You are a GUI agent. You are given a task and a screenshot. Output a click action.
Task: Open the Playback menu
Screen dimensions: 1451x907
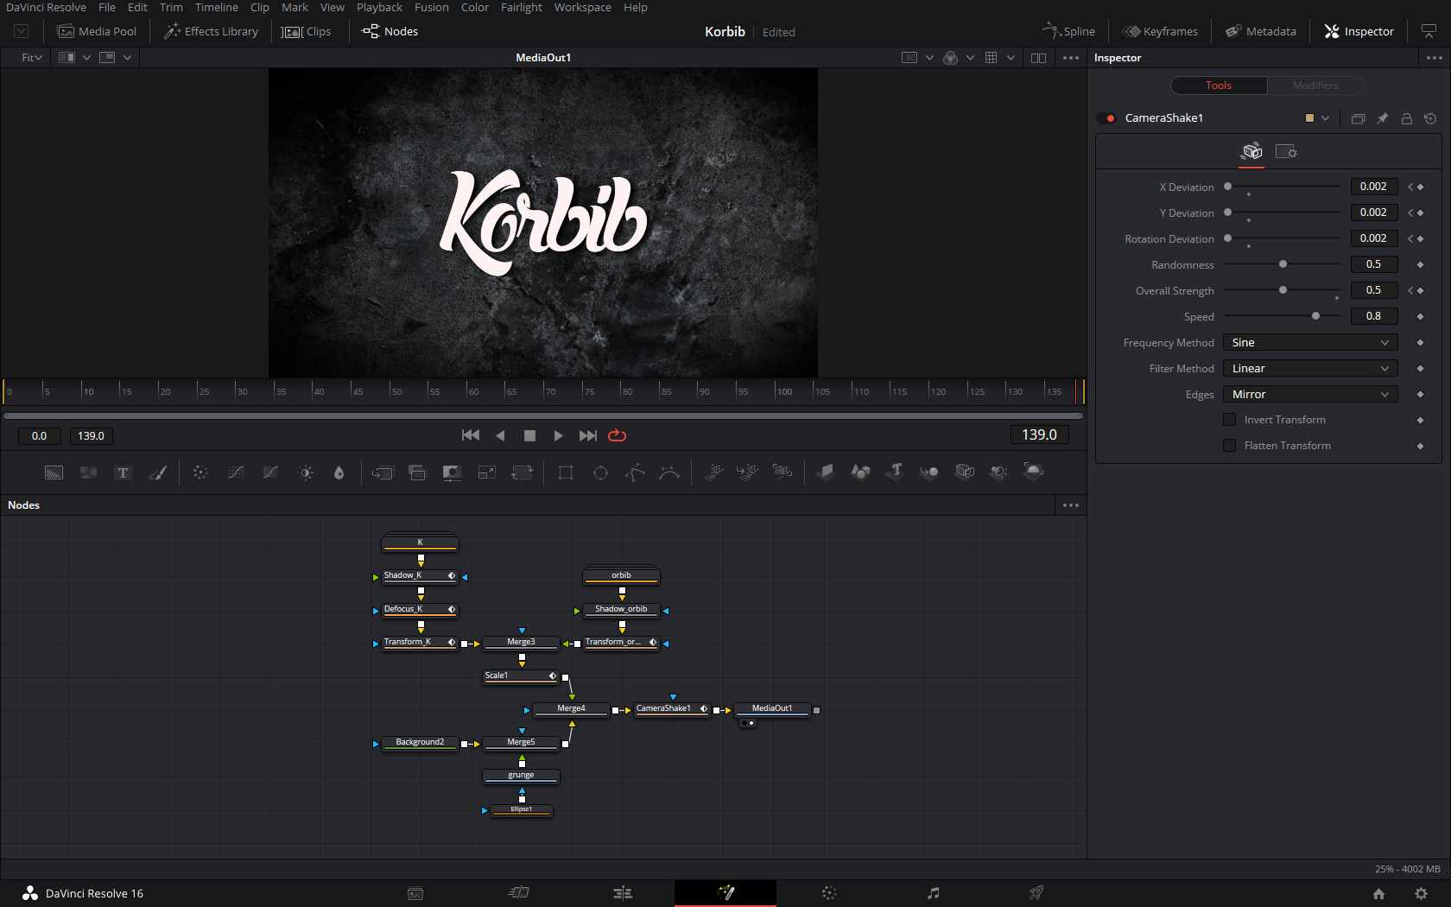[x=379, y=7]
